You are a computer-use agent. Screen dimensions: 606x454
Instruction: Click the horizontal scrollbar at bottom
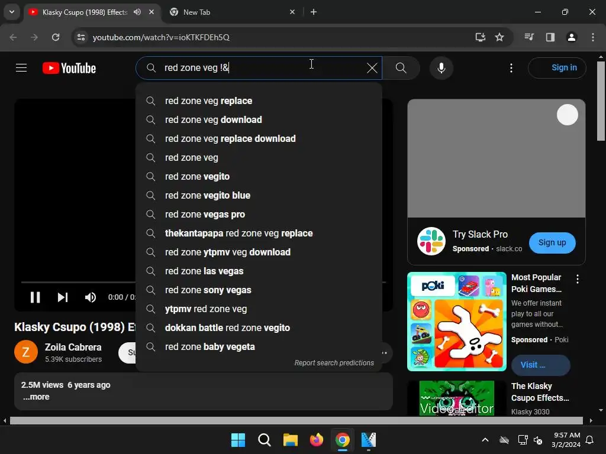coord(296,420)
